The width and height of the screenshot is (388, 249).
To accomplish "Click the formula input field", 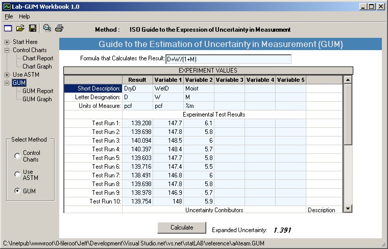I will [x=228, y=59].
